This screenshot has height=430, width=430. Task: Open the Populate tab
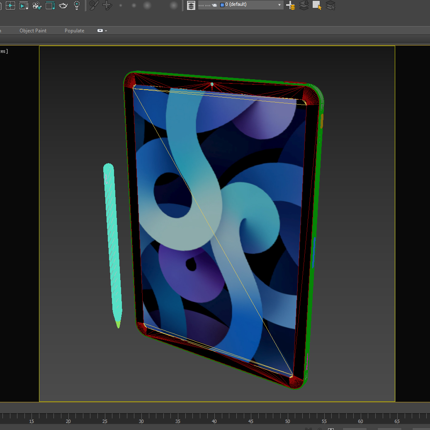(x=74, y=31)
